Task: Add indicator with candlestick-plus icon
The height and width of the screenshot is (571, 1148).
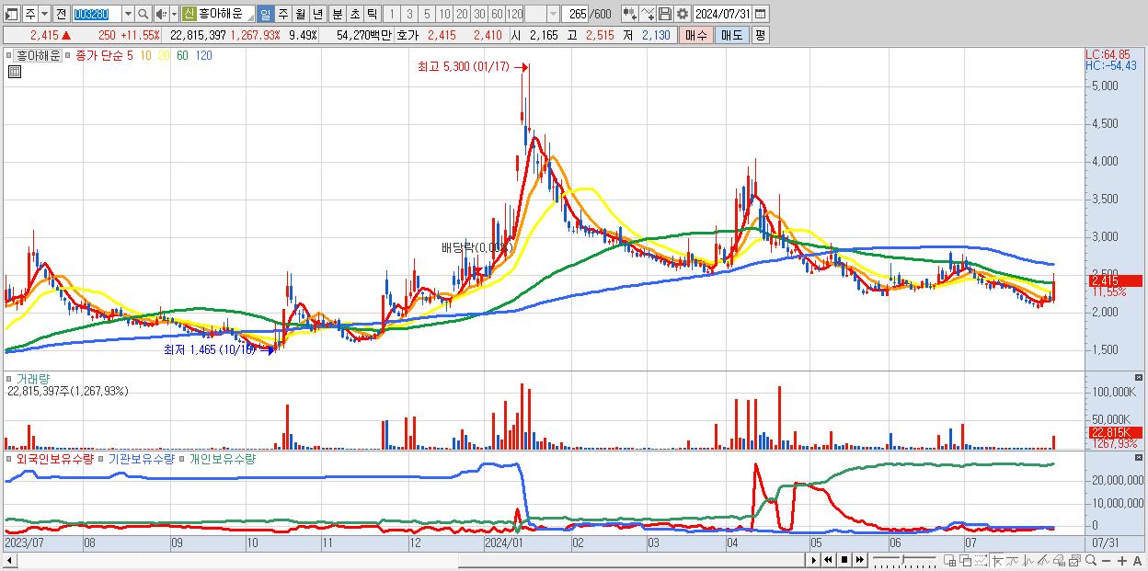Action: pyautogui.click(x=630, y=14)
